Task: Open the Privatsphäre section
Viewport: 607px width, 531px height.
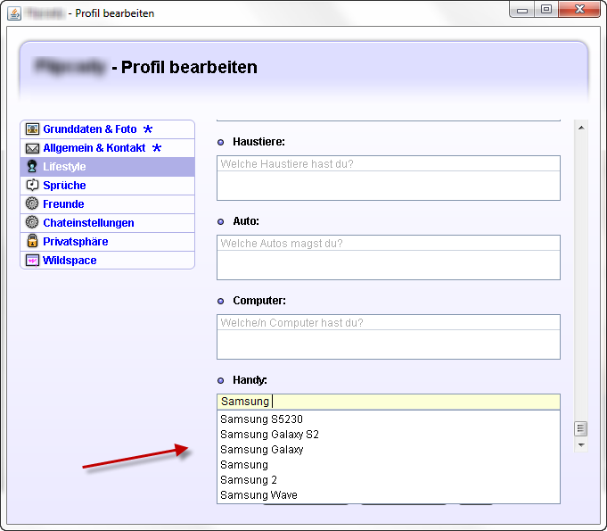Action: coord(107,241)
